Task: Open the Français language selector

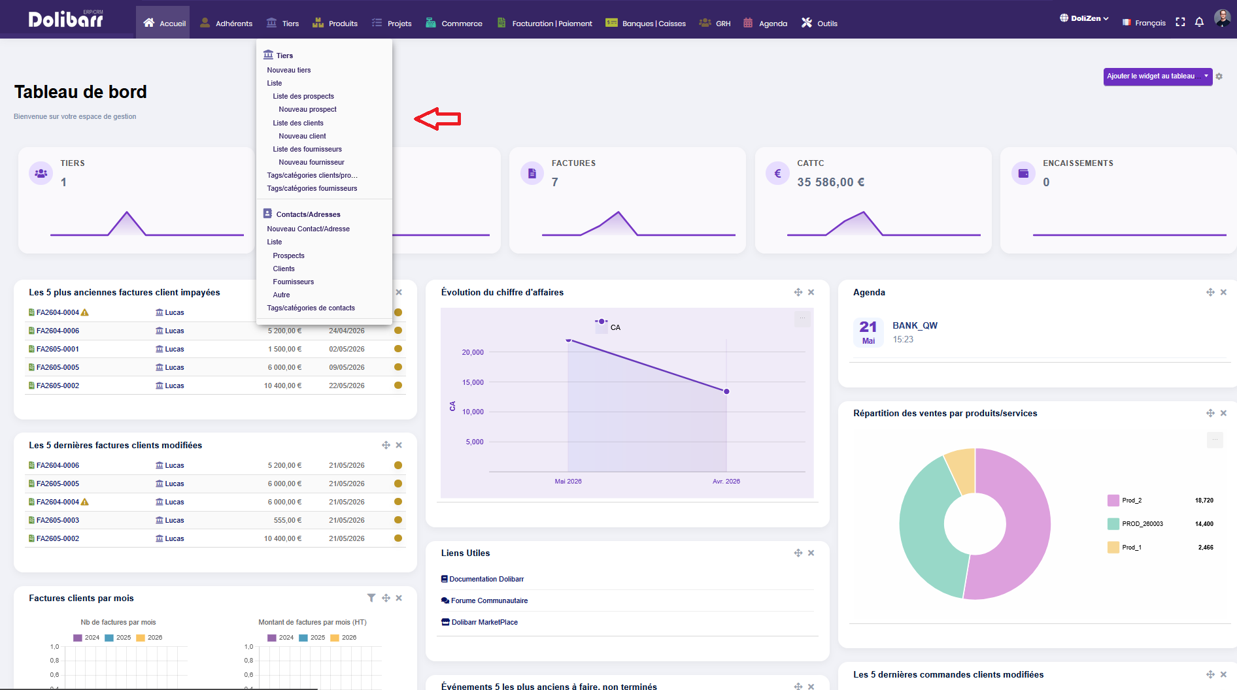Action: pyautogui.click(x=1144, y=22)
